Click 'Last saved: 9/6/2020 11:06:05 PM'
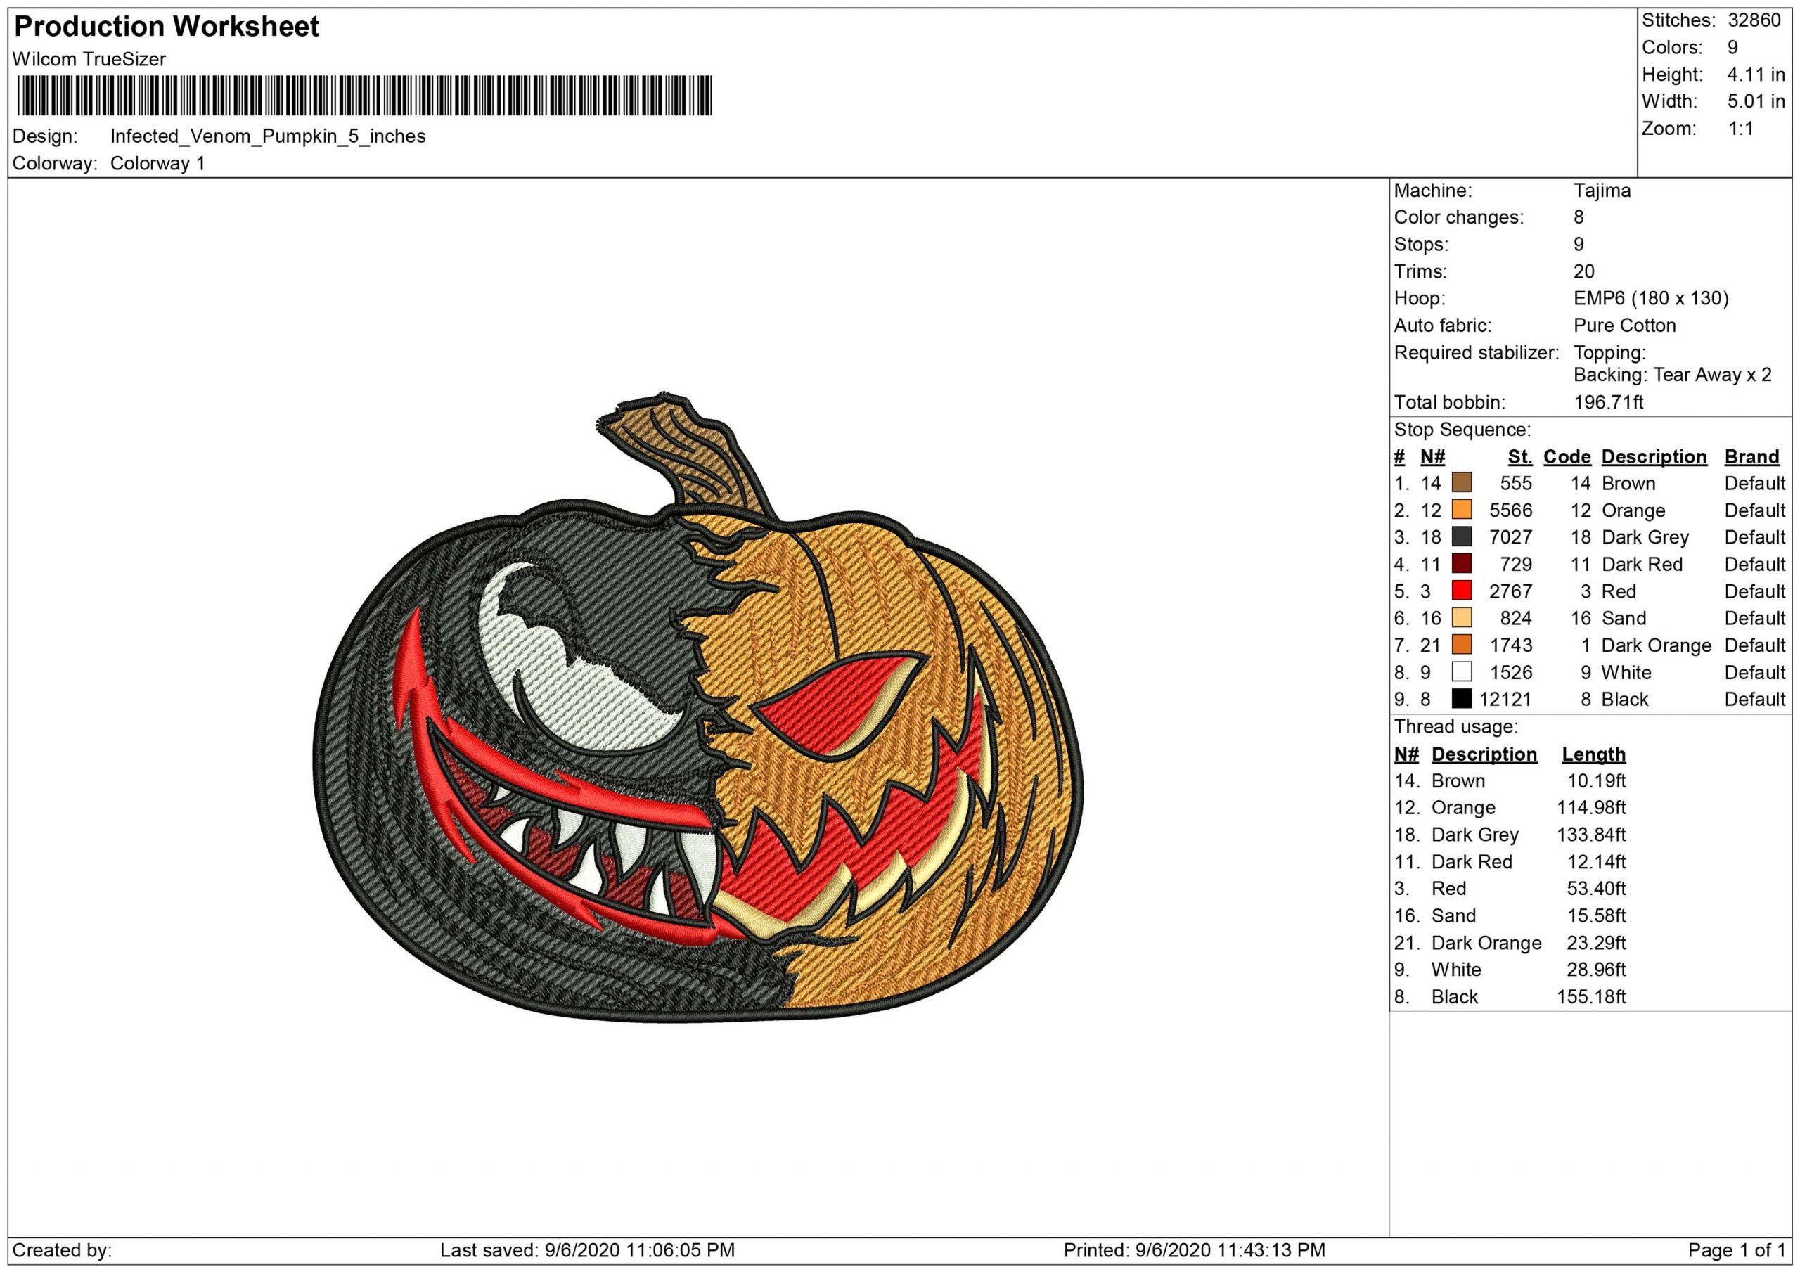This screenshot has height=1267, width=1800. pyautogui.click(x=587, y=1249)
